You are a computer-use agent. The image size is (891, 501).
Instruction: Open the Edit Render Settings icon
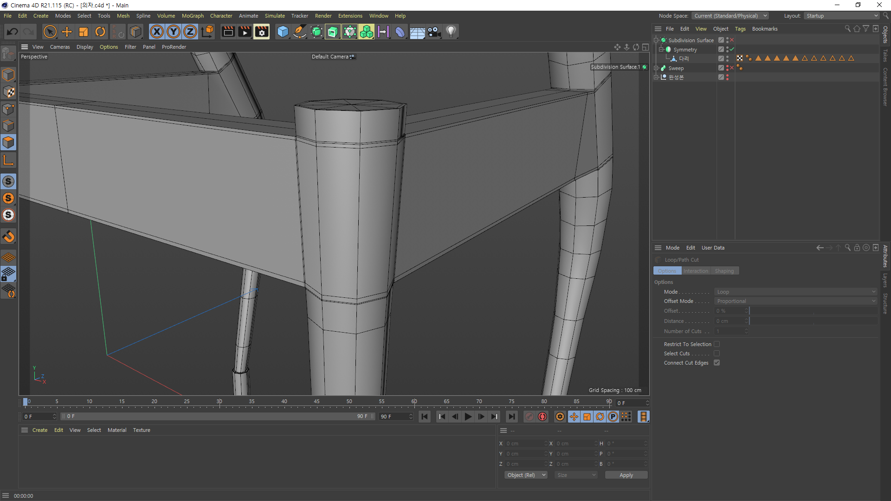click(x=262, y=32)
